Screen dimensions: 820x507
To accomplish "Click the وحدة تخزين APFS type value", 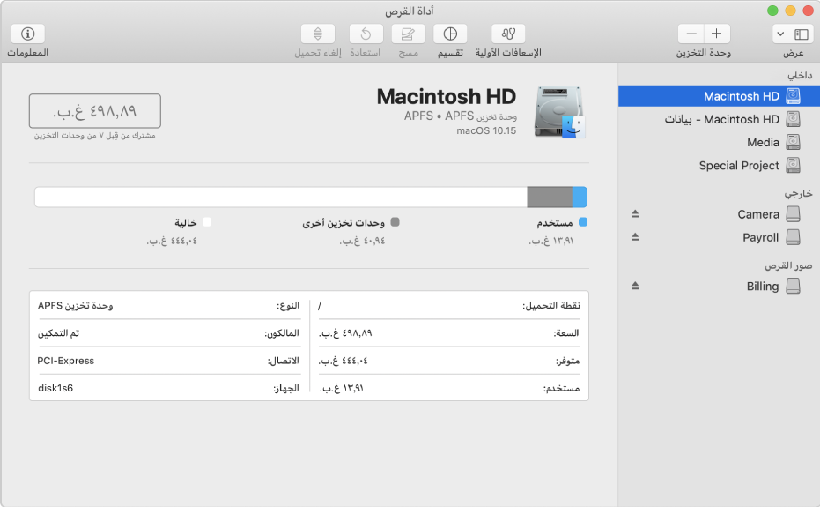I will pyautogui.click(x=76, y=305).
